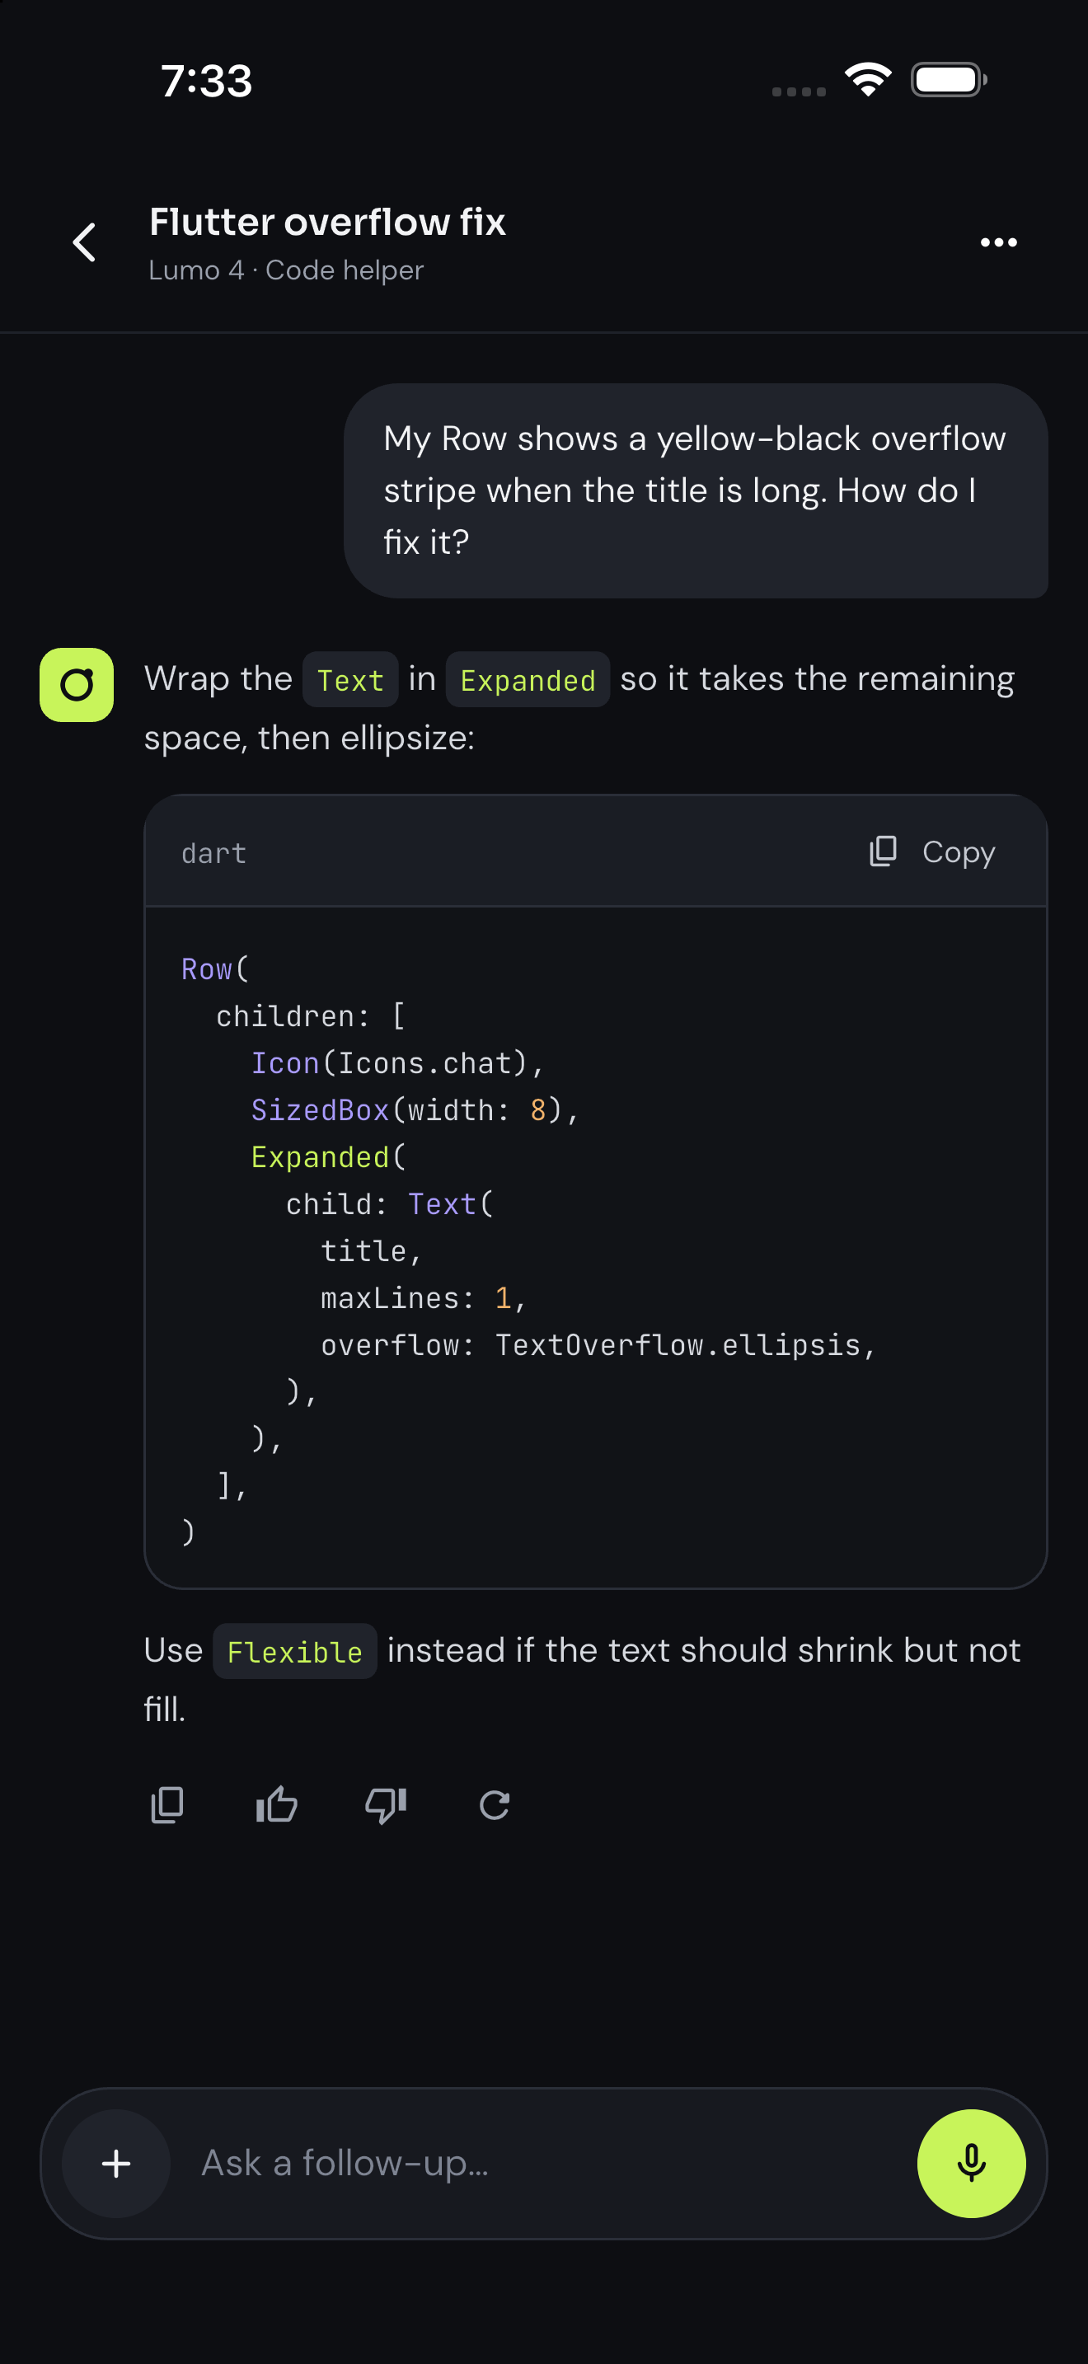
Task: Go back using the chevron arrow
Action: coord(84,242)
